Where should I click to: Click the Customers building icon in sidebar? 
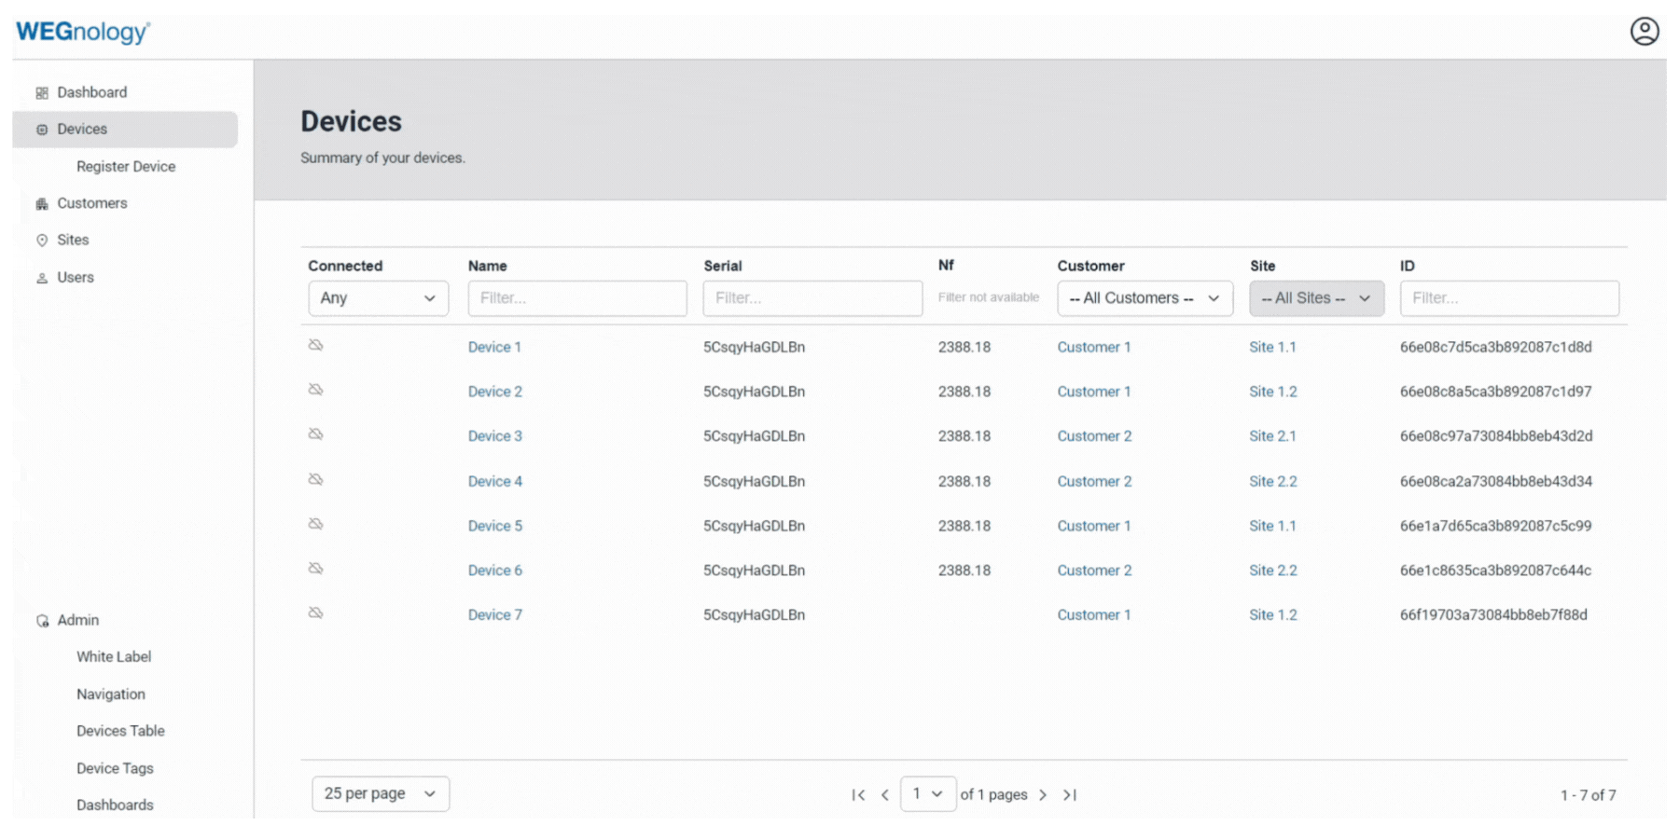pyautogui.click(x=42, y=204)
